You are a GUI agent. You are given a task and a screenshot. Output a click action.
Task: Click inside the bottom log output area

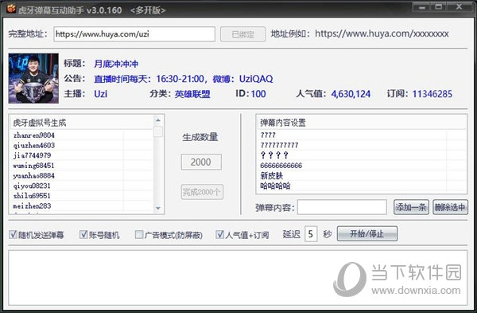pyautogui.click(x=238, y=278)
